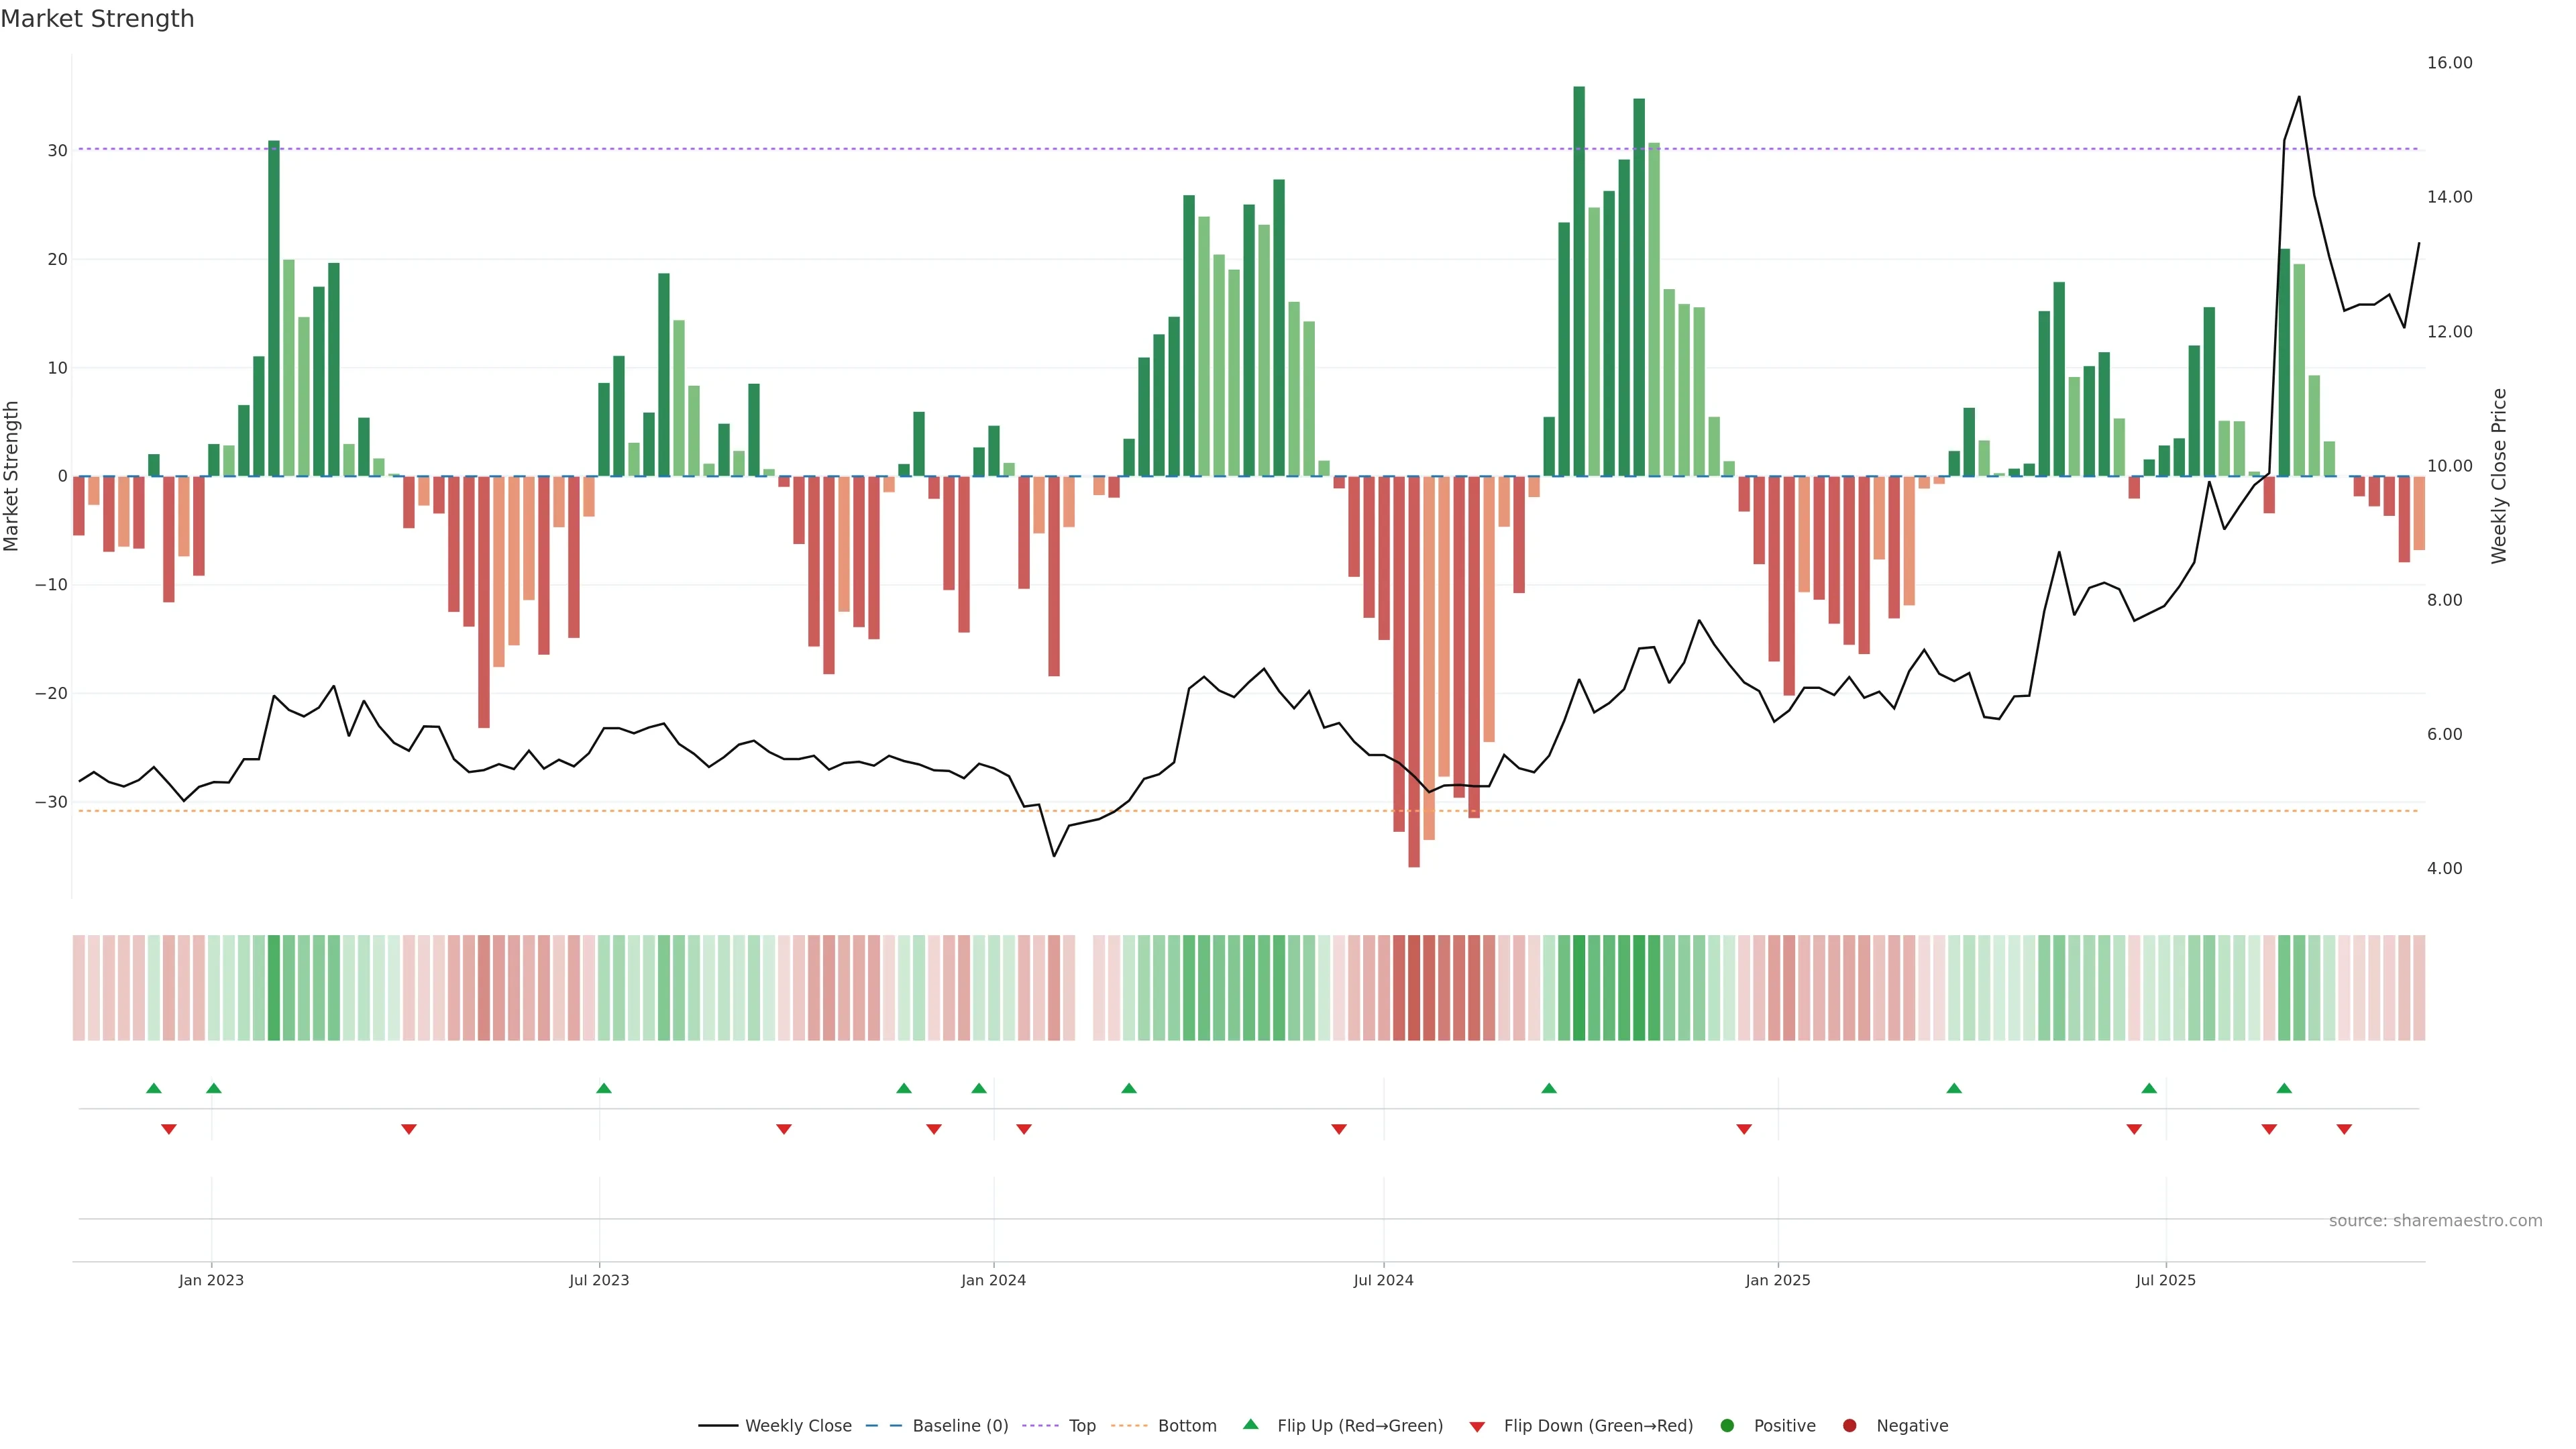Screen dimensions: 2576x1449
Task: Click last green flip-up triangle marker
Action: pyautogui.click(x=2284, y=1088)
